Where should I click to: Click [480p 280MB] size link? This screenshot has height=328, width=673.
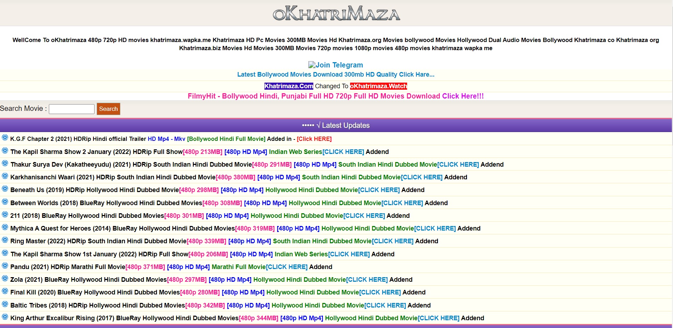tap(200, 292)
